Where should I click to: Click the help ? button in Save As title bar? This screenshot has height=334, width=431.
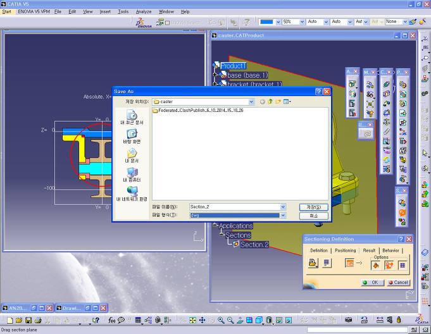(x=318, y=92)
